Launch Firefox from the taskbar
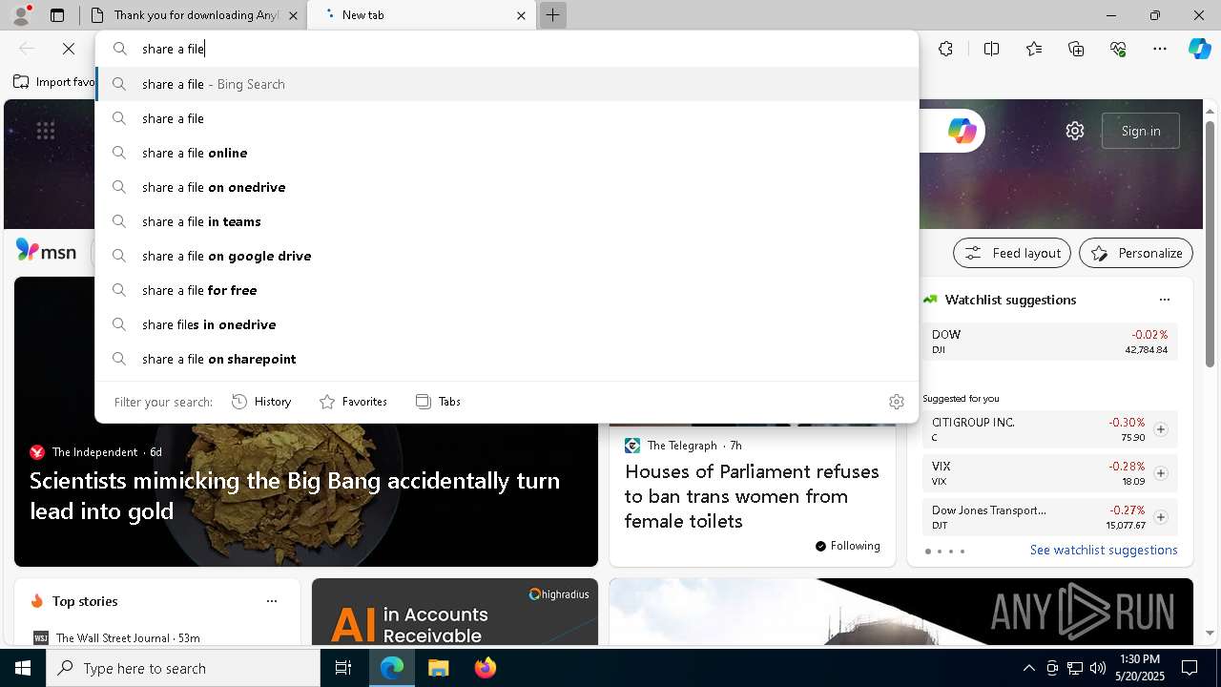This screenshot has width=1221, height=687. 485,668
